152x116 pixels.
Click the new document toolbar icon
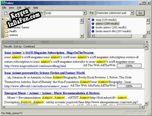[x=6, y=13]
